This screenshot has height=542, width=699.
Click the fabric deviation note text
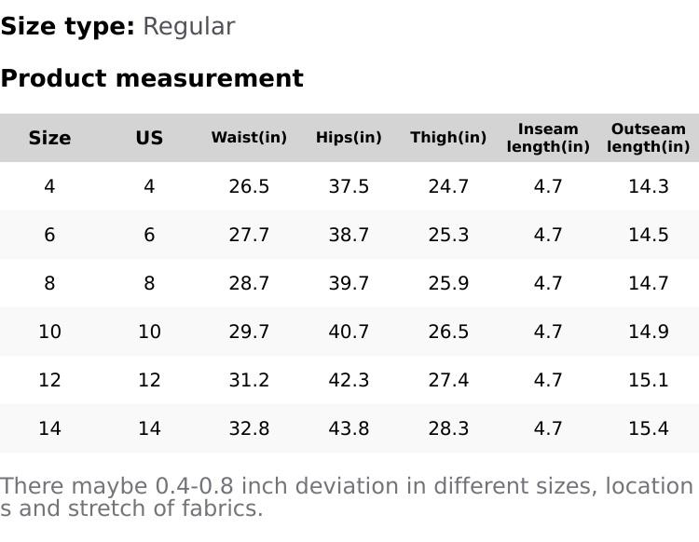[x=346, y=497]
